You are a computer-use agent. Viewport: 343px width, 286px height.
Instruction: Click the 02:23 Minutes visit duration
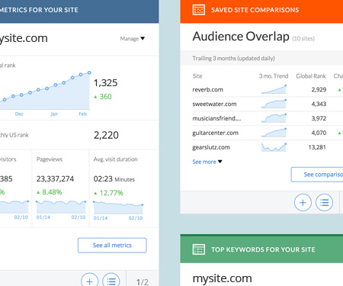click(x=114, y=179)
